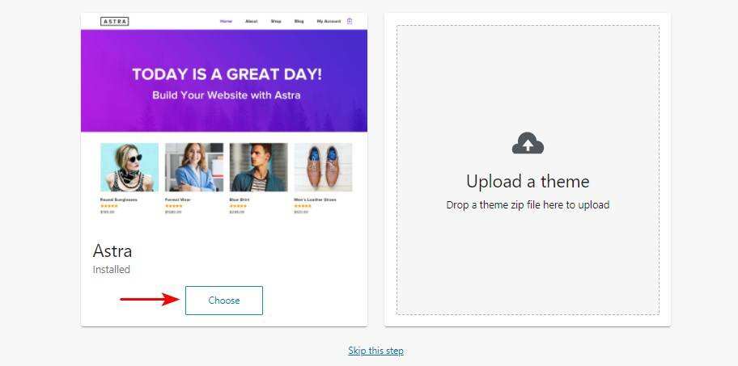Click the shopping cart icon in preview header

(x=350, y=21)
